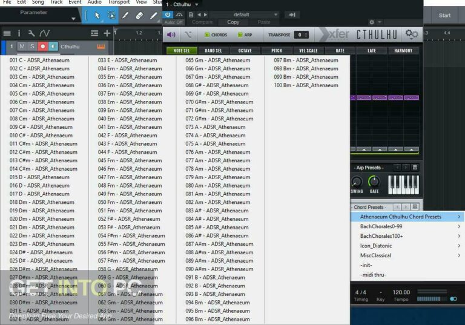Image resolution: width=465 pixels, height=325 pixels.
Task: Choose preset '001 C - ADSR_Athenaeum'
Action: [x=39, y=60]
